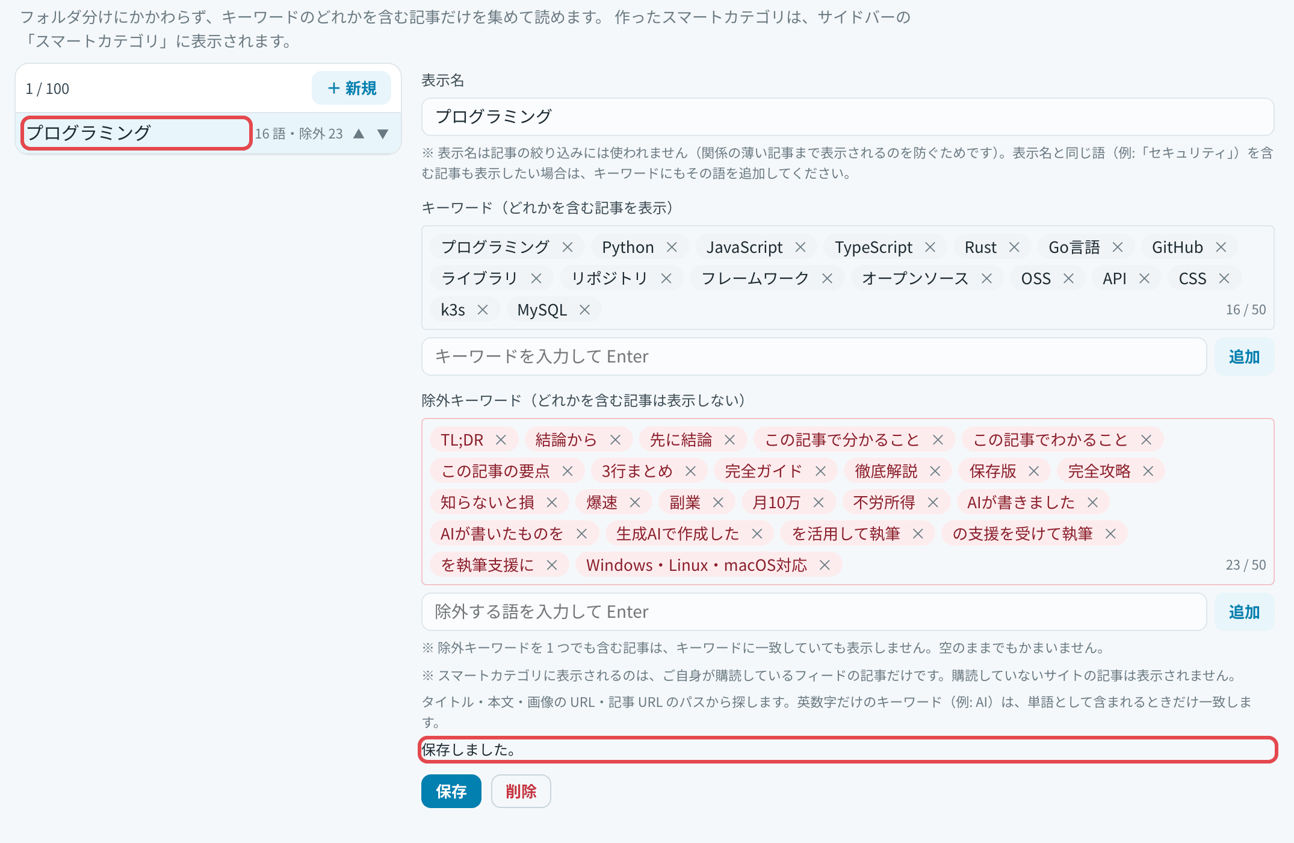Click 追加 next to exclusion input
1294x843 pixels.
tap(1244, 612)
